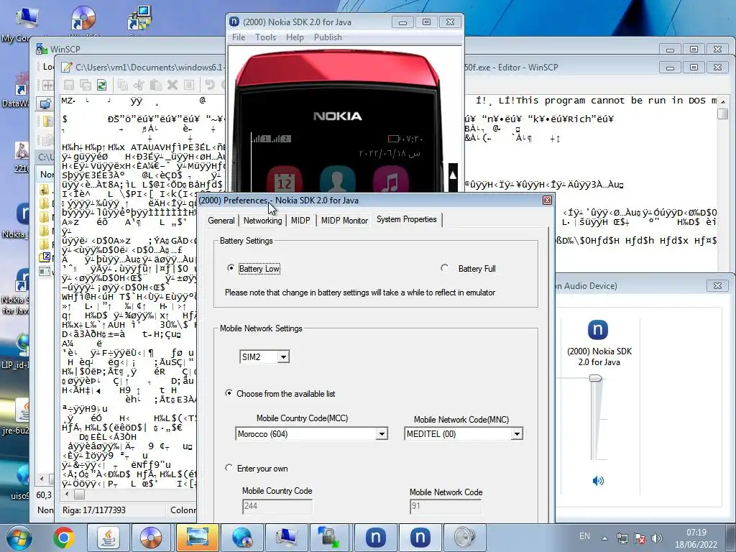Select the System Properties tab
The image size is (736, 552).
[x=407, y=219]
